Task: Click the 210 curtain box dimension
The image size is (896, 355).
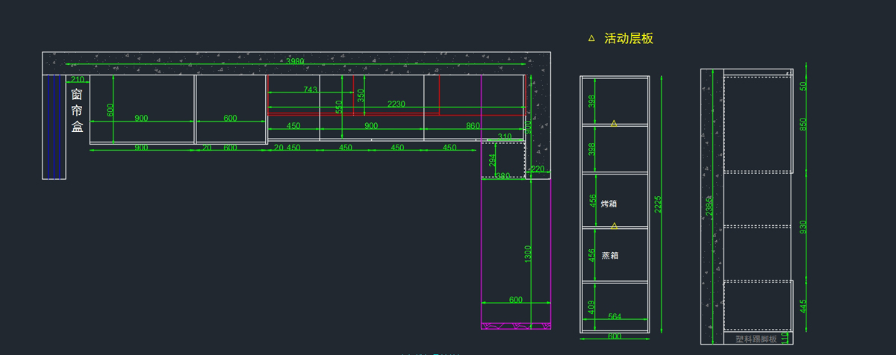Action: coord(77,80)
